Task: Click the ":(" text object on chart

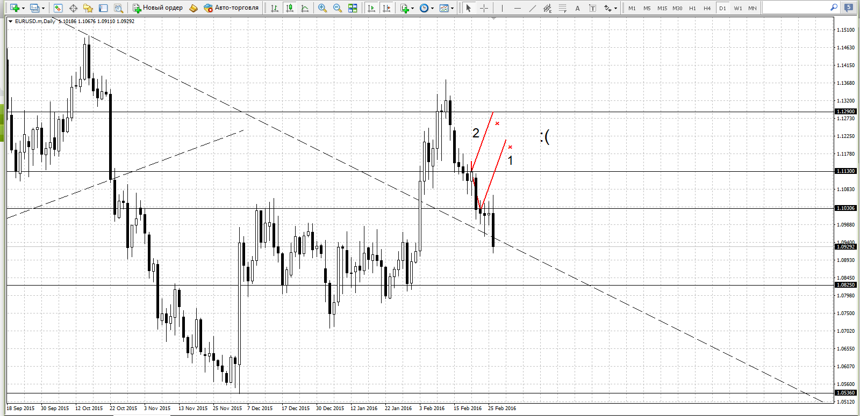Action: 544,137
